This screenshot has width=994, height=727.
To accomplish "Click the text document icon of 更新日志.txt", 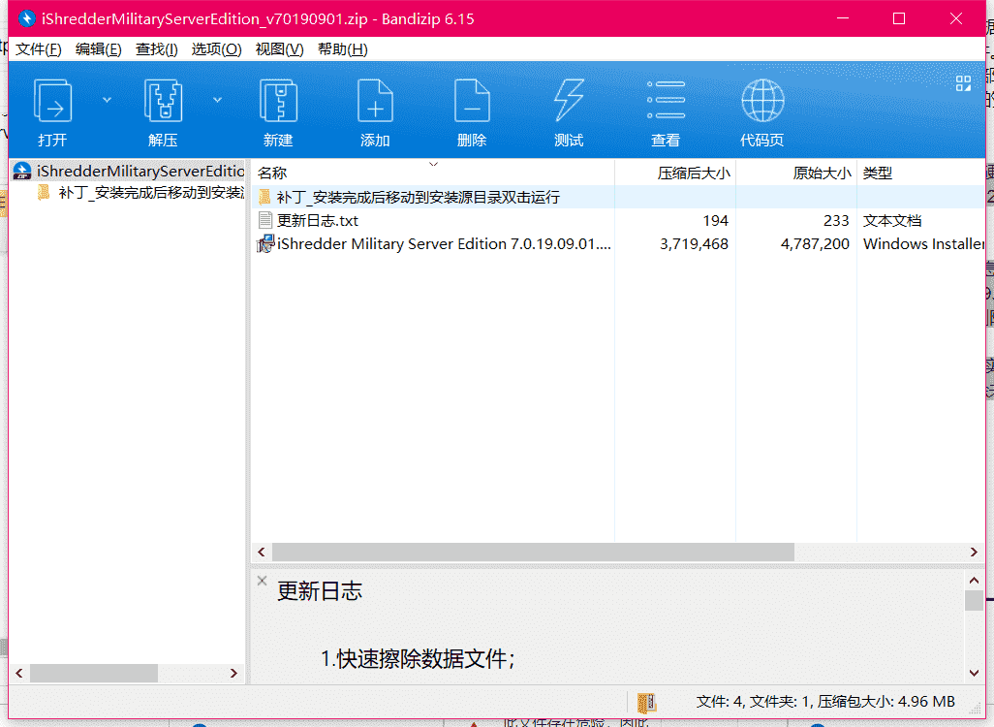I will tap(265, 221).
